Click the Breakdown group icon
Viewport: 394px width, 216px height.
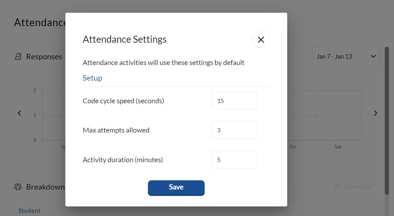tap(18, 187)
